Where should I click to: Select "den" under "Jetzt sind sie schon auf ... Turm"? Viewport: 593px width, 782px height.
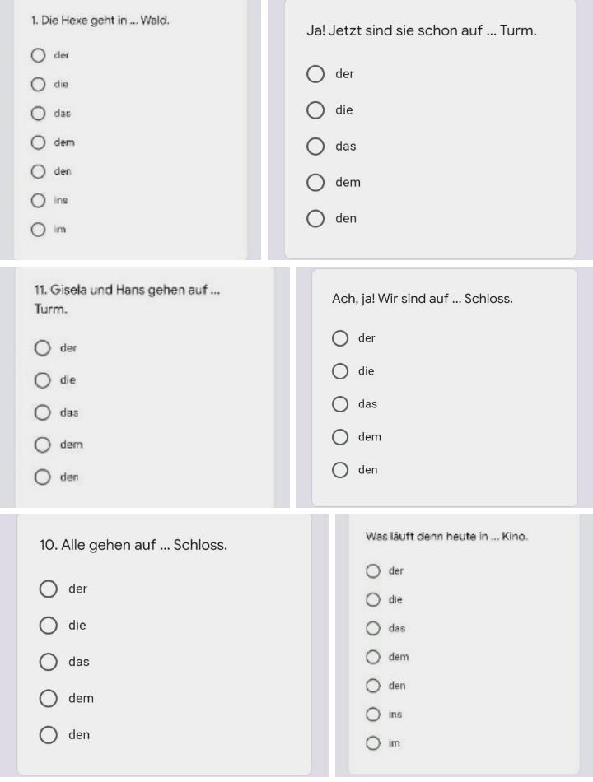[x=315, y=219]
